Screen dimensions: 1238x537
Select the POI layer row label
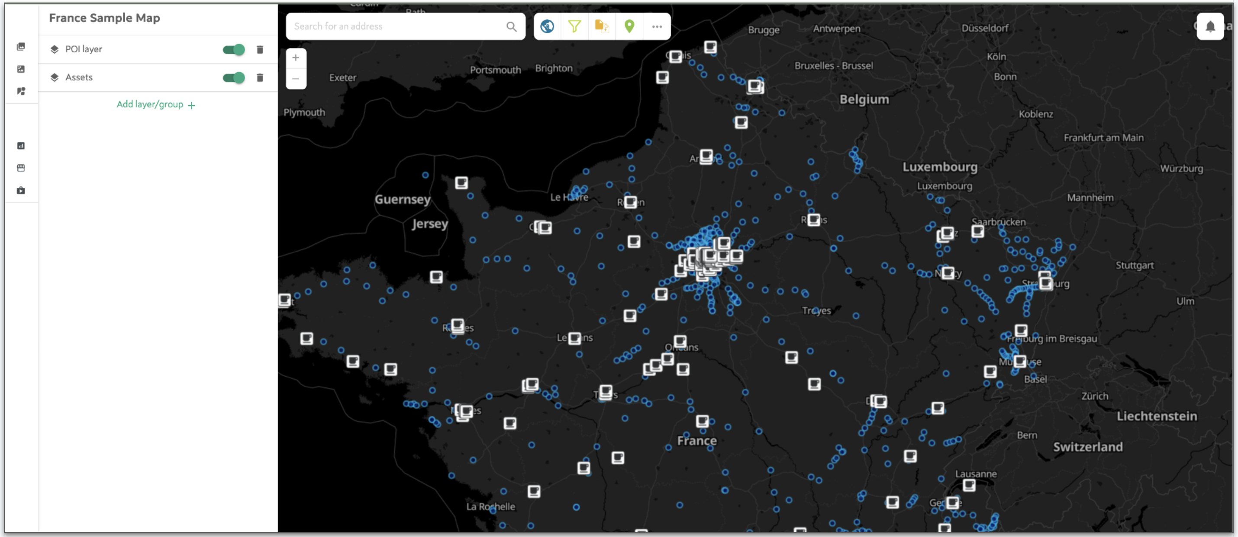pos(84,49)
